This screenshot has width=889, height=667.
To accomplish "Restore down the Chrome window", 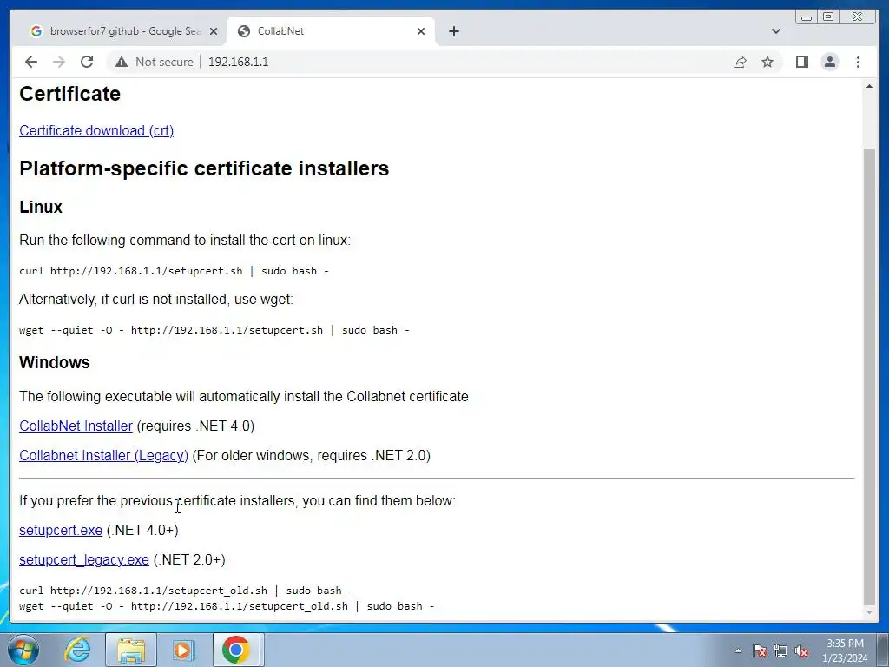I will tap(828, 17).
